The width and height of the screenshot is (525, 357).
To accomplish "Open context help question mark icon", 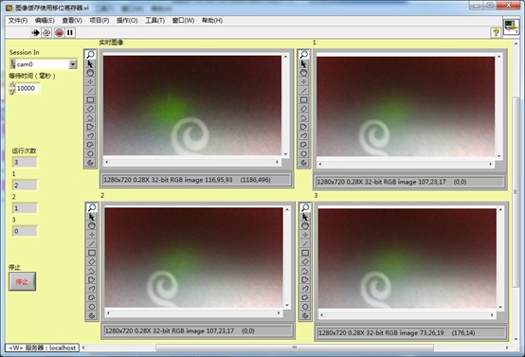I will (x=496, y=32).
